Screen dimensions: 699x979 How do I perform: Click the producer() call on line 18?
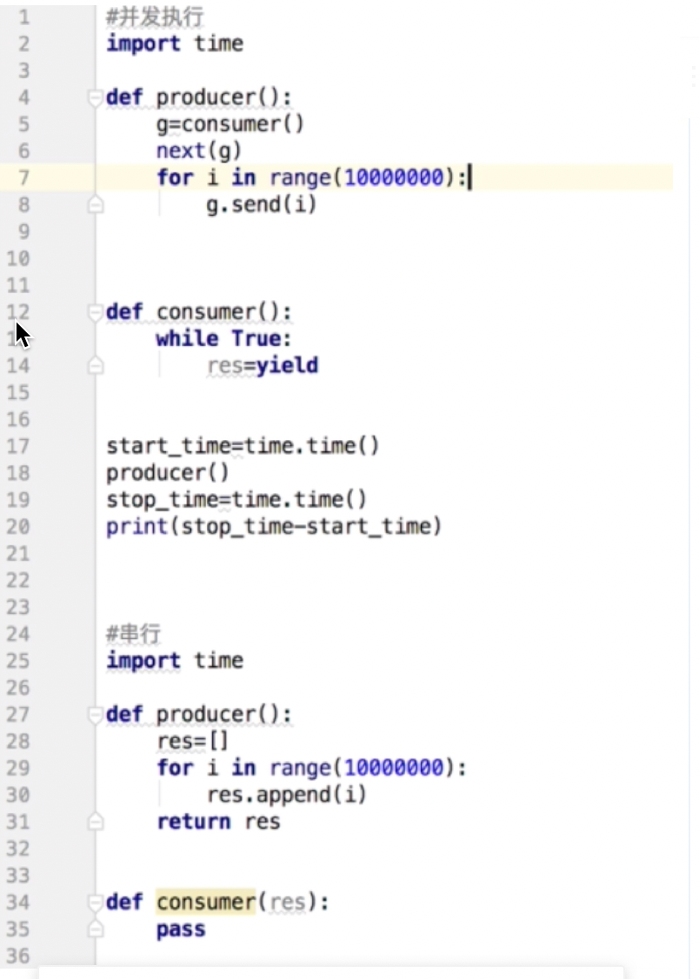(168, 474)
